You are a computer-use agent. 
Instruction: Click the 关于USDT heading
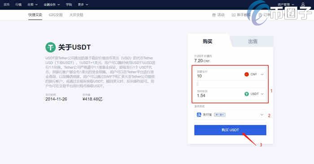pos(74,47)
